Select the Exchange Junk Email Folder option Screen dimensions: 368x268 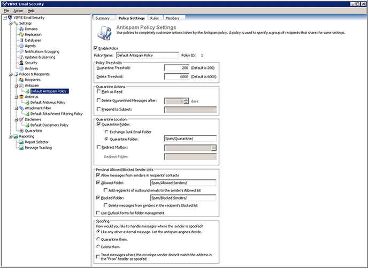point(105,131)
